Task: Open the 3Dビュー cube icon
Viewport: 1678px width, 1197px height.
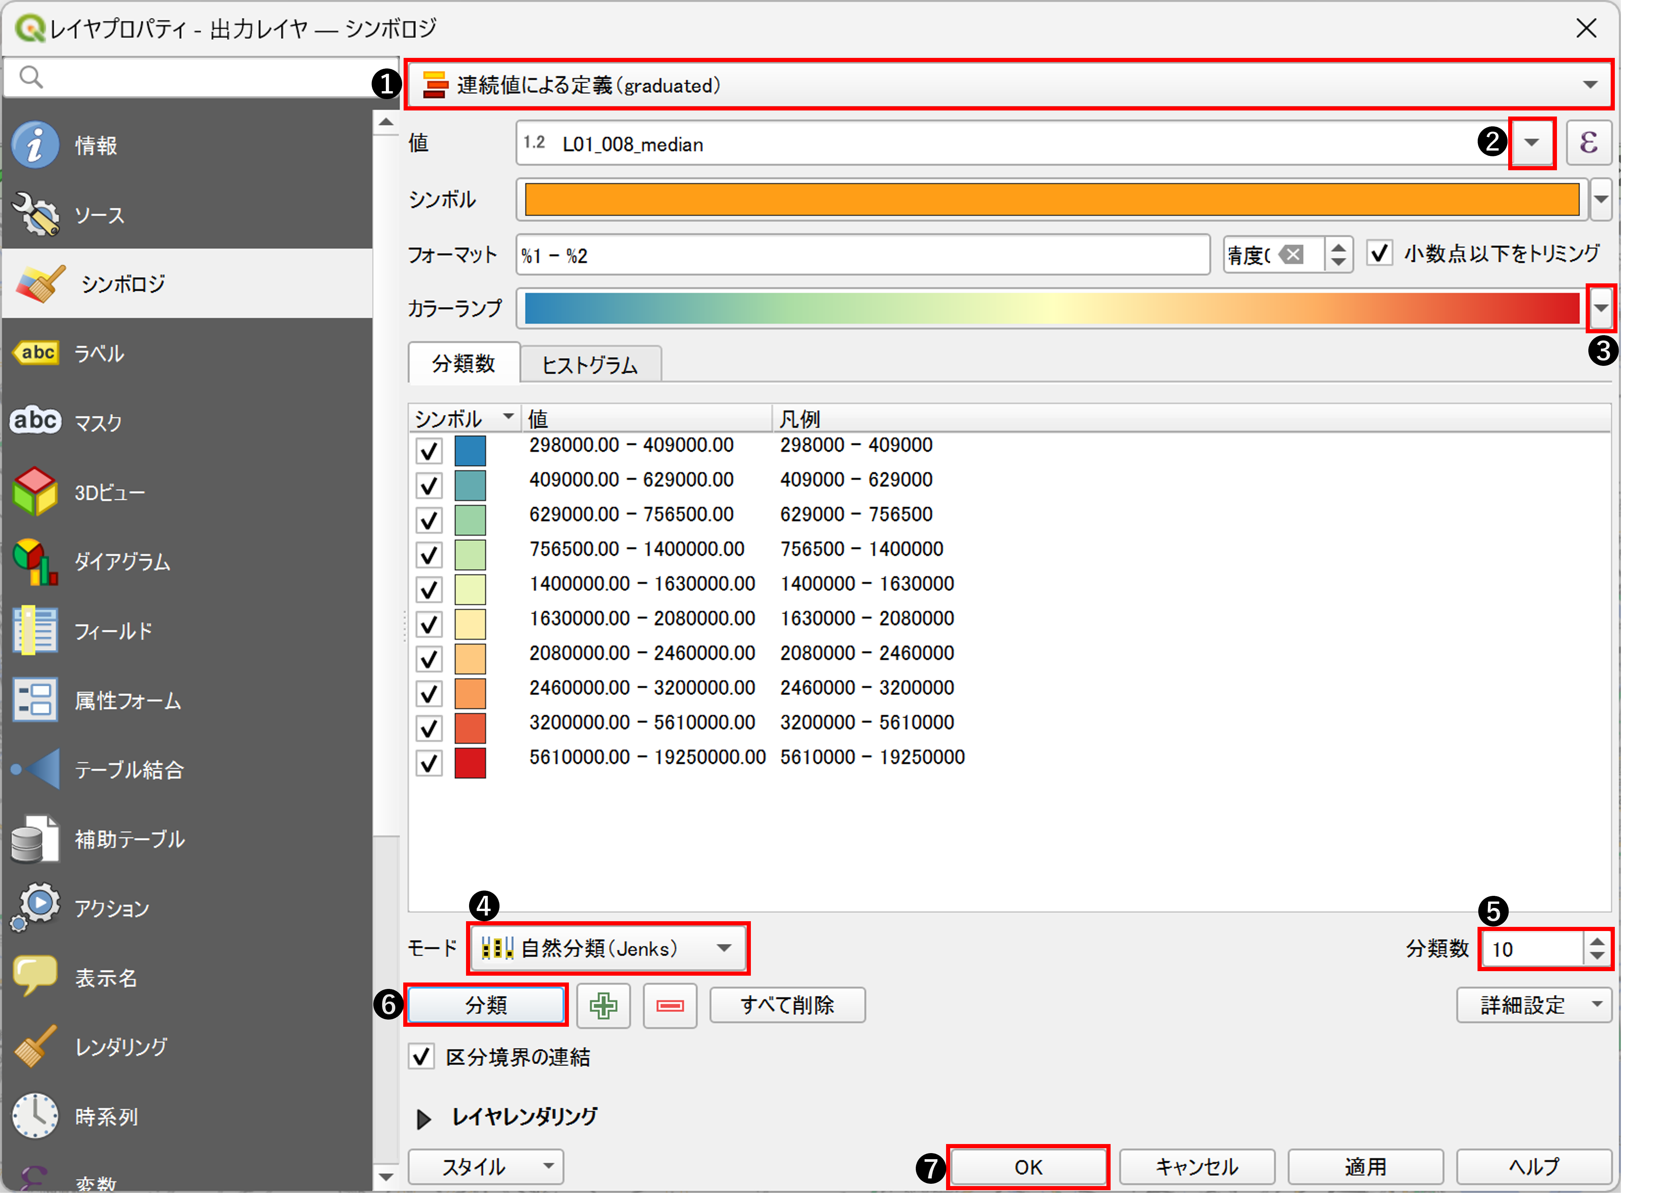Action: point(35,491)
